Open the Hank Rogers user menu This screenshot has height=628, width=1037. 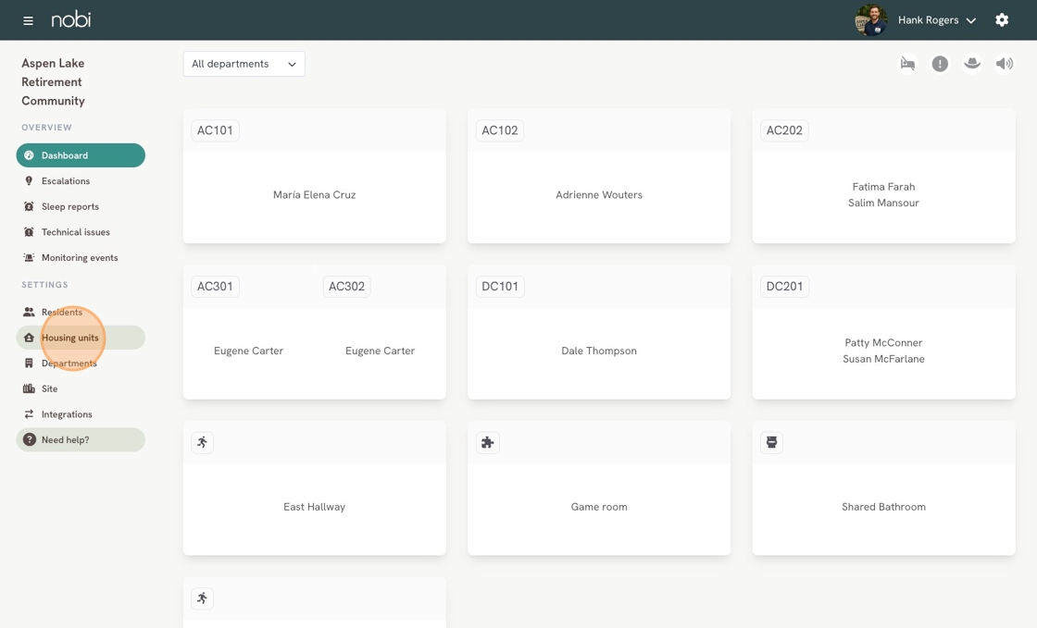coord(937,20)
